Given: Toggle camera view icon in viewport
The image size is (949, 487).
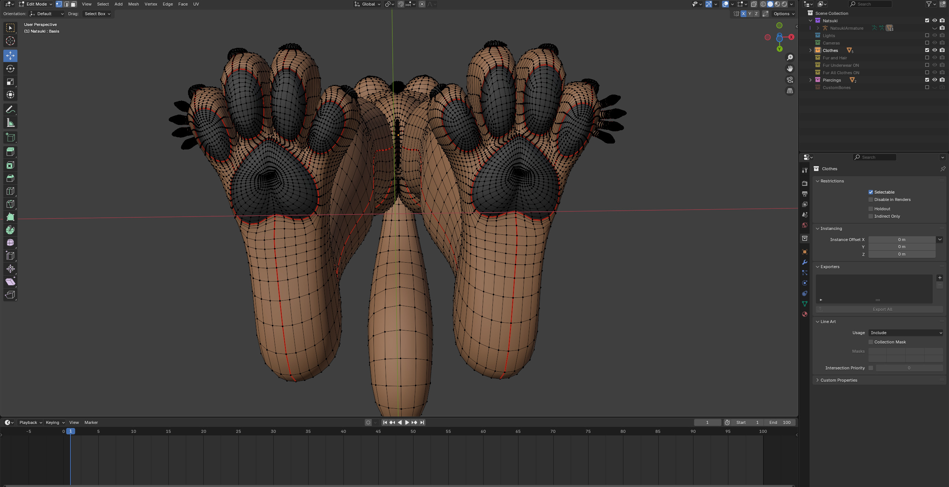Looking at the screenshot, I should click(x=790, y=80).
